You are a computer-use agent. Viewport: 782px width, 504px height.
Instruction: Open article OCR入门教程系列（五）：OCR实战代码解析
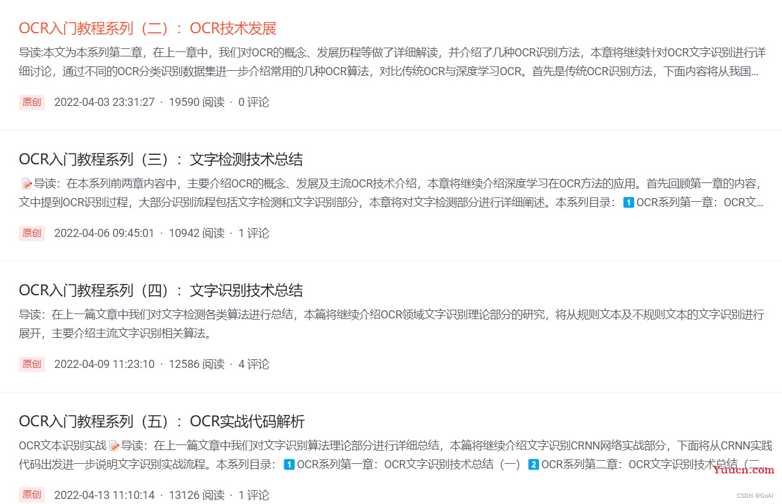click(x=162, y=421)
